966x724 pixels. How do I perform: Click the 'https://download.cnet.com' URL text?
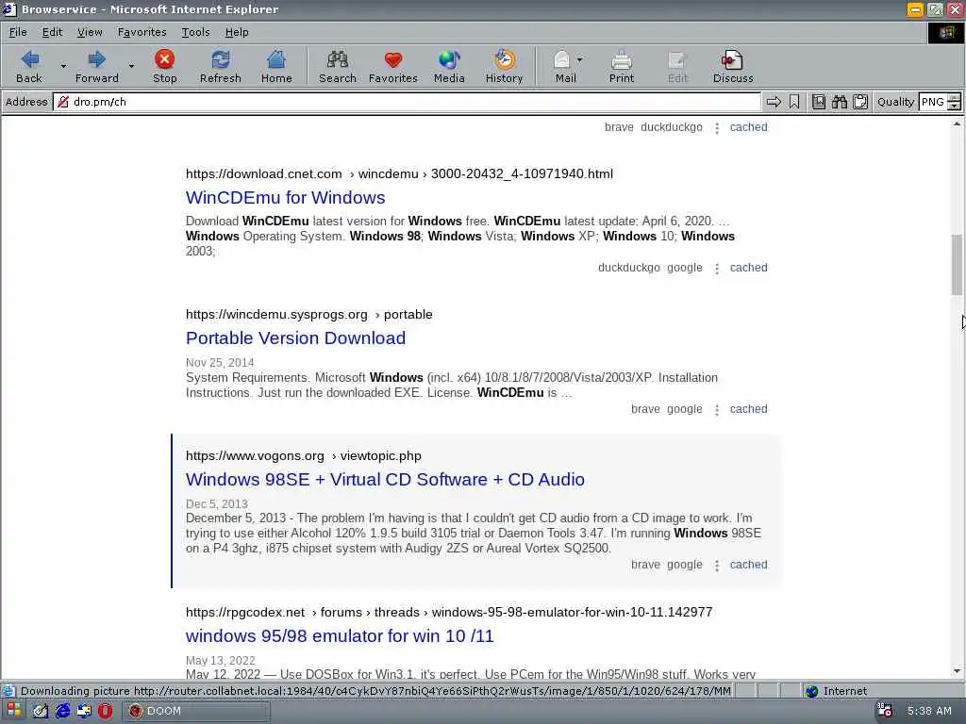tap(264, 174)
